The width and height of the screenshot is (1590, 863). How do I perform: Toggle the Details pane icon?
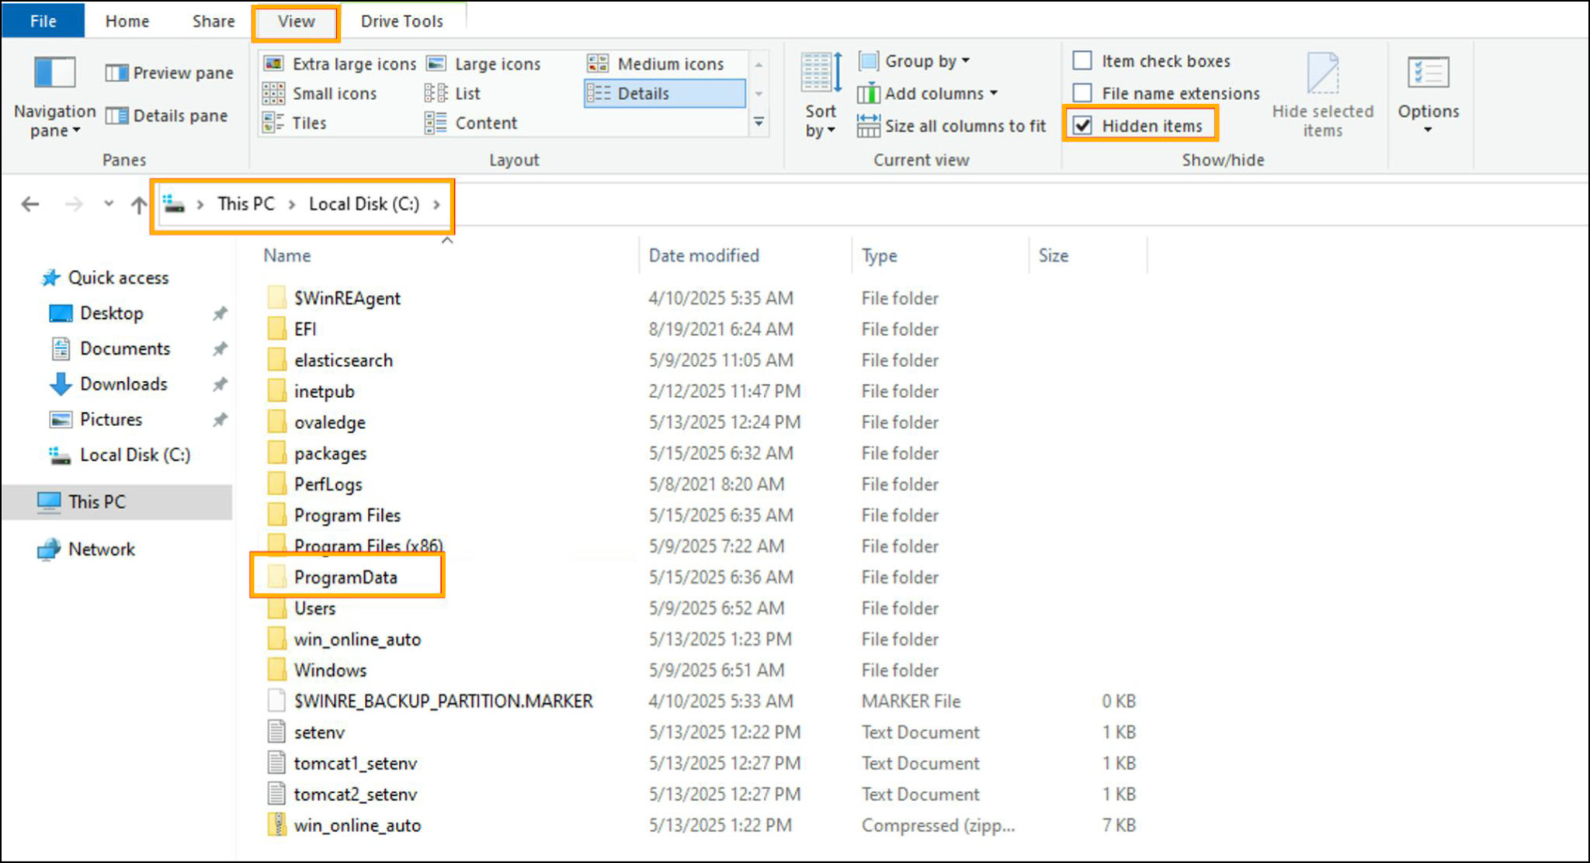117,116
